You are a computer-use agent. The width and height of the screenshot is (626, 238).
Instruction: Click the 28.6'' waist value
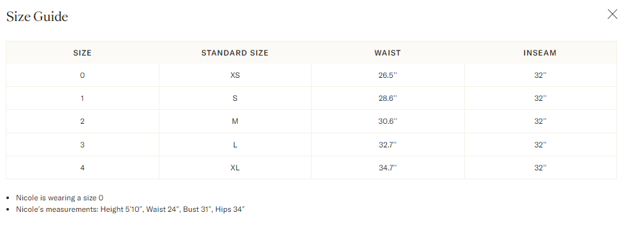tap(388, 98)
